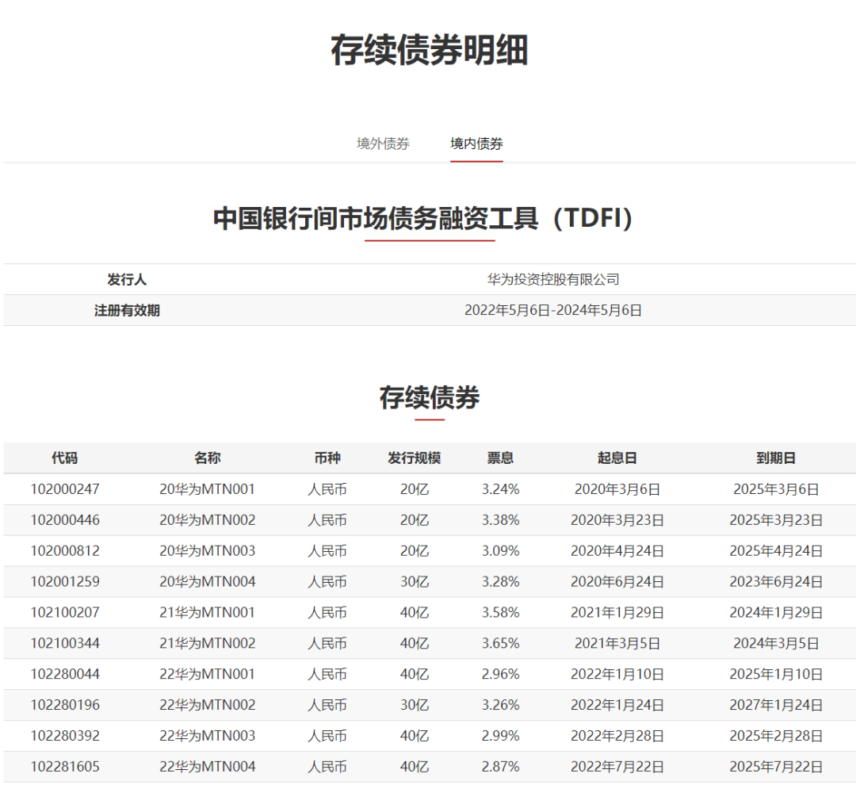Screen dimensions: 856x789
Task: Click the 2.87% coupon value
Action: [x=501, y=767]
